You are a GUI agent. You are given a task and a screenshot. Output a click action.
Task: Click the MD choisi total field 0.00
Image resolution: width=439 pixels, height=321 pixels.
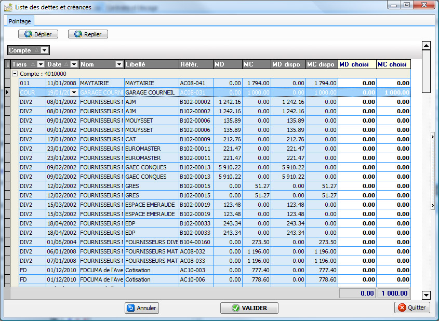[x=357, y=293]
